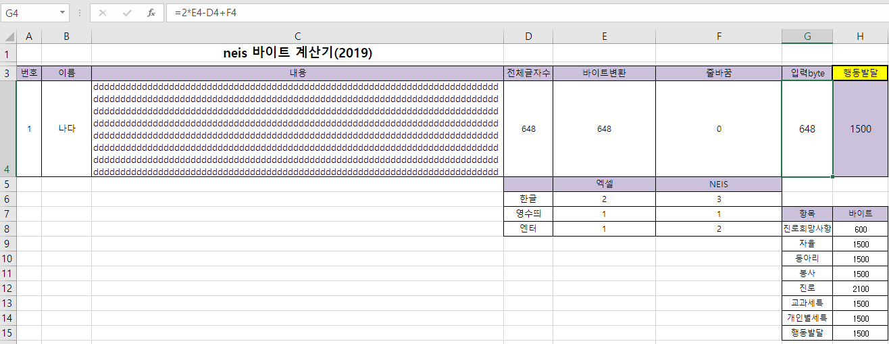Click the title 'neis 바이트 계산기(2019)'
889x344 pixels.
[297, 53]
